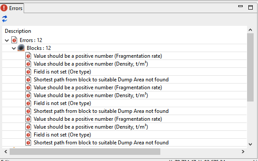The height and width of the screenshot is (161, 258).
Task: Click the Blocks category icon
Action: coord(21,48)
